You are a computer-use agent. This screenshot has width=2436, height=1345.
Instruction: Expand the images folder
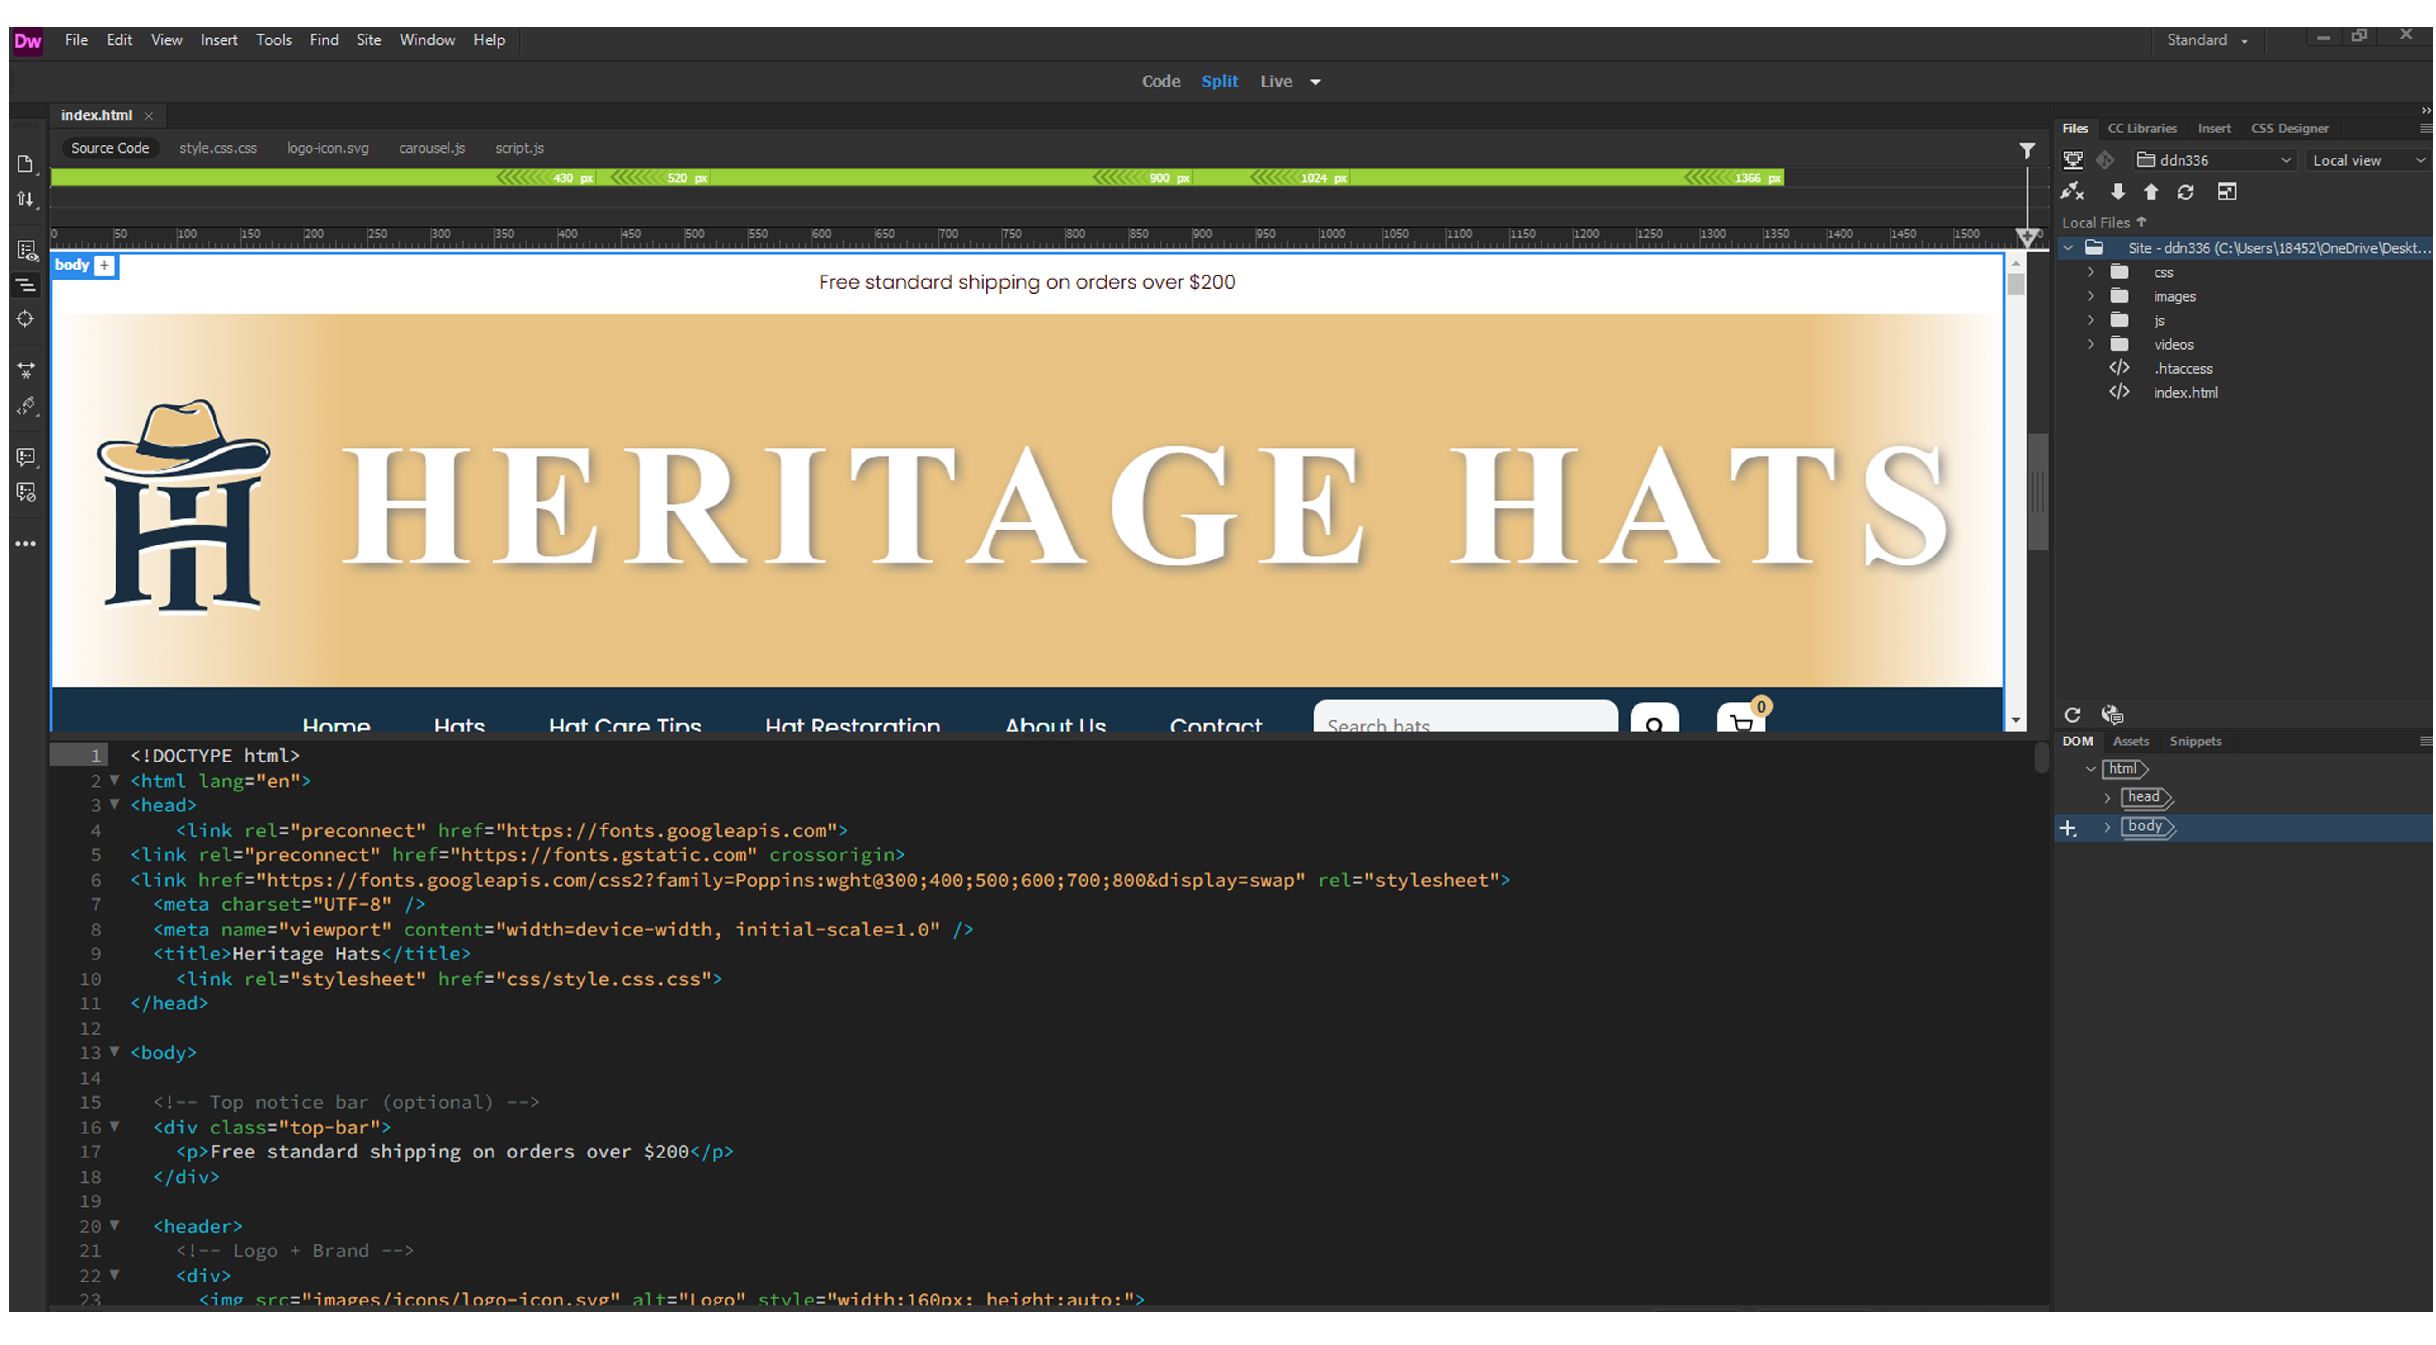point(2091,296)
